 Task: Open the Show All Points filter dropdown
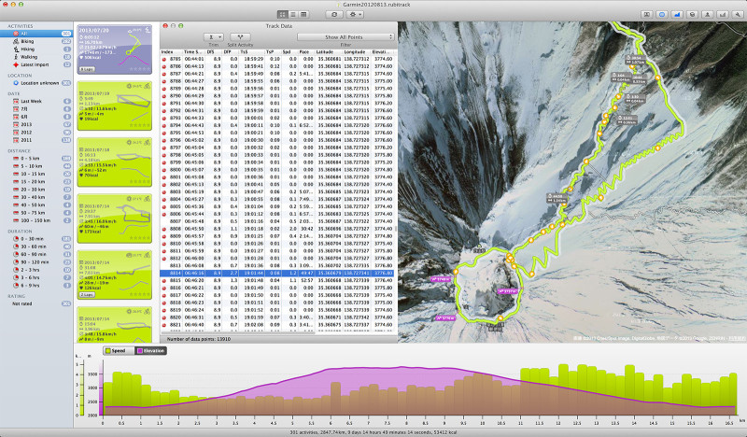coord(345,36)
